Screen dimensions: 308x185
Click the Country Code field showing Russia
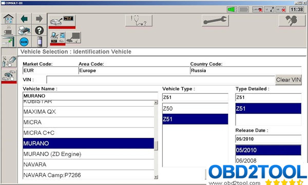[x=245, y=71]
